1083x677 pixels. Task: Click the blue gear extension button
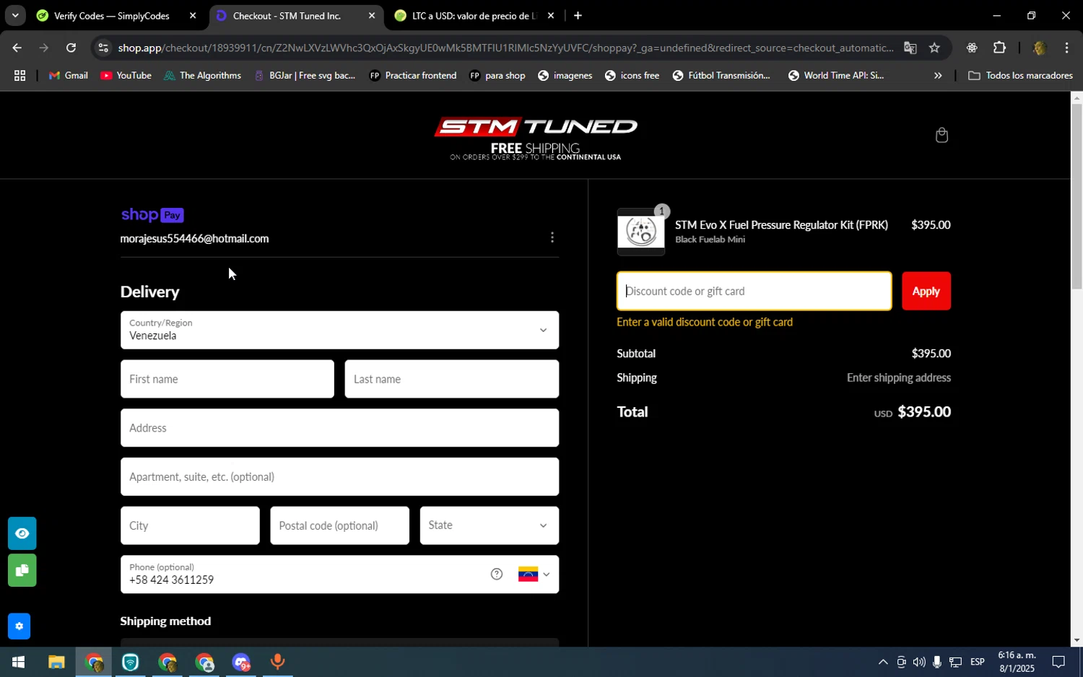tap(19, 626)
